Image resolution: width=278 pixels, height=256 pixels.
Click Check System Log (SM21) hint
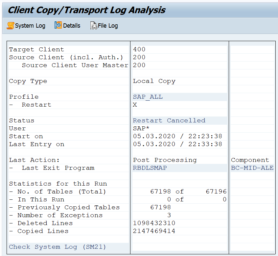[58, 247]
